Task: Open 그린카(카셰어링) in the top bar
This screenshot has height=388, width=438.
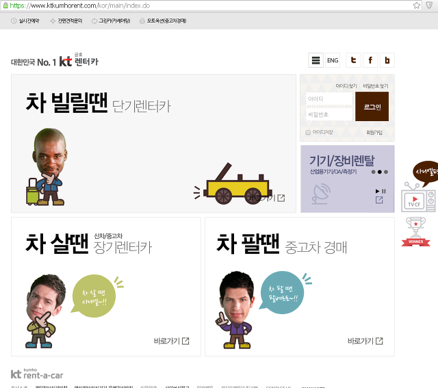Action: [x=111, y=21]
